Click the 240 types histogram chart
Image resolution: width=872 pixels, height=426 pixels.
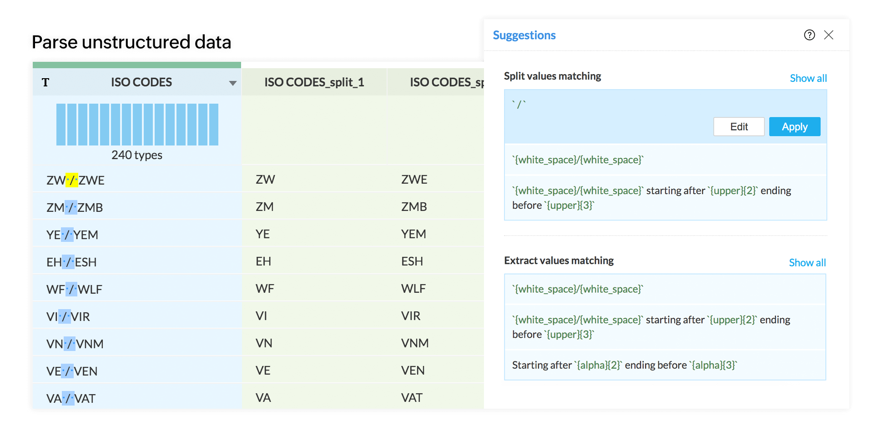click(137, 125)
